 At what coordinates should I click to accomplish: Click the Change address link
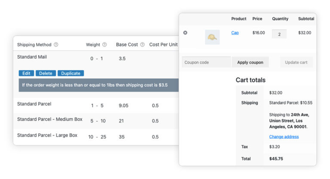[284, 137]
